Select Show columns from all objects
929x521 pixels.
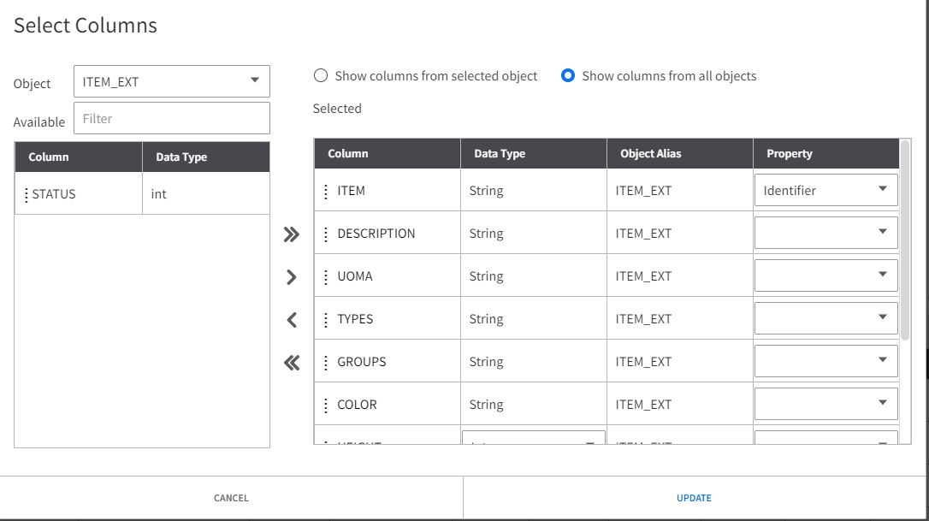click(567, 76)
